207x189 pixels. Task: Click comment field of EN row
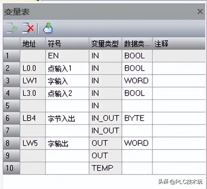tap(179, 56)
